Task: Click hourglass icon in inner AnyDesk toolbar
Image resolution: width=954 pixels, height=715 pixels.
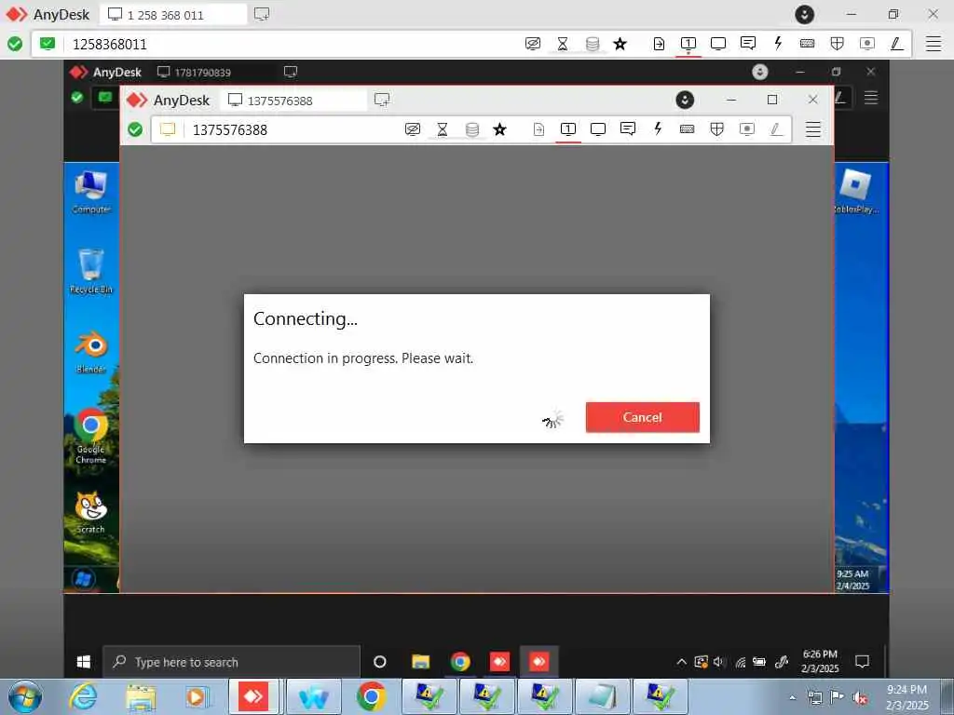Action: [x=443, y=128]
